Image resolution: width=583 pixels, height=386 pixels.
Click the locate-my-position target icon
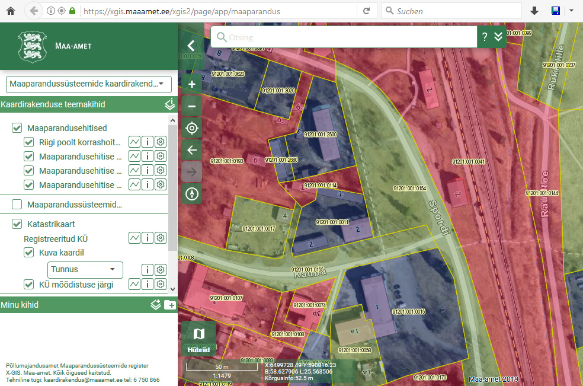tap(191, 127)
